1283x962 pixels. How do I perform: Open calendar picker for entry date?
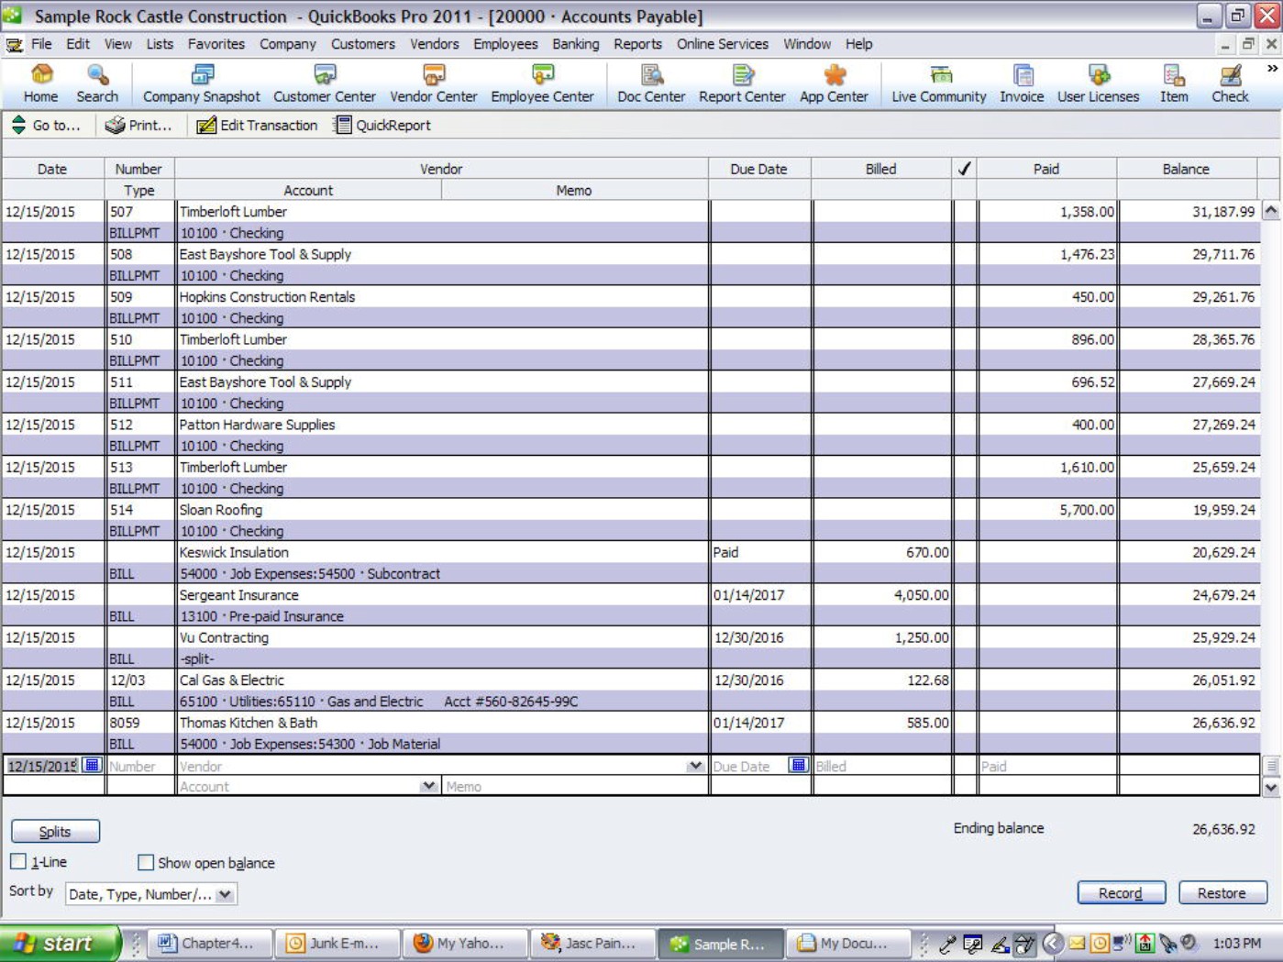(x=92, y=765)
